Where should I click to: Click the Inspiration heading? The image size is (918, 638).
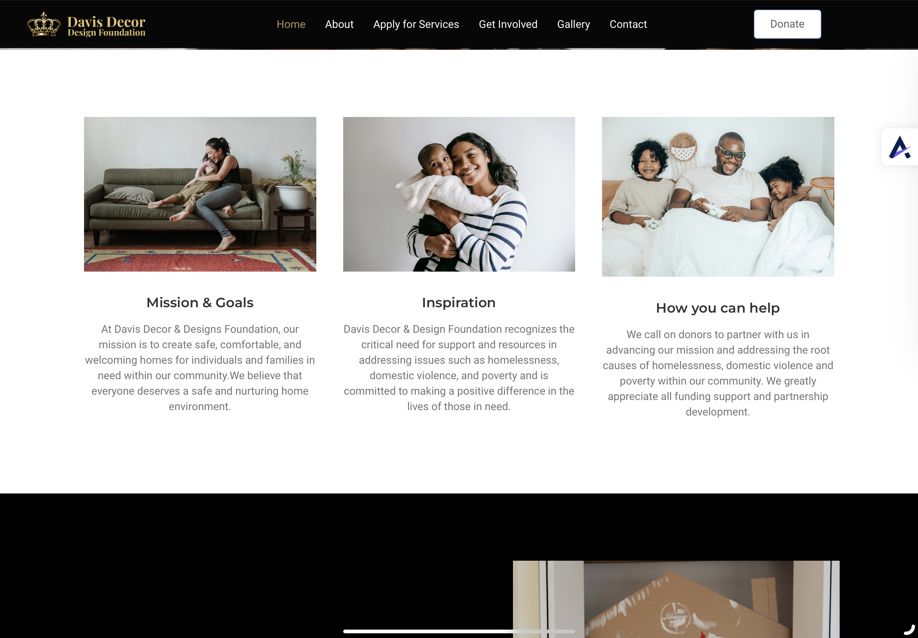point(459,303)
